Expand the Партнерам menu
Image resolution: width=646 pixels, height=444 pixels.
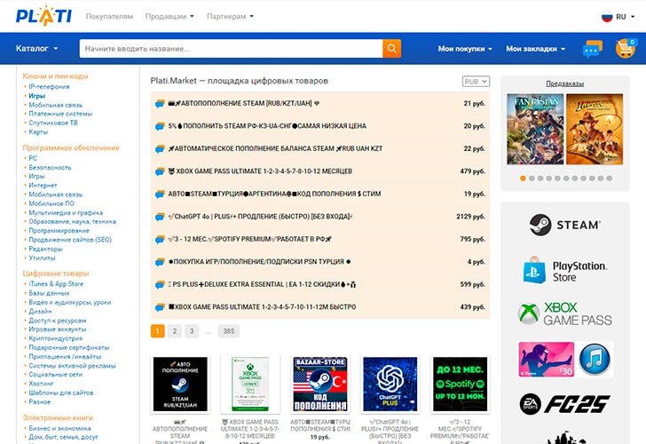(x=230, y=17)
